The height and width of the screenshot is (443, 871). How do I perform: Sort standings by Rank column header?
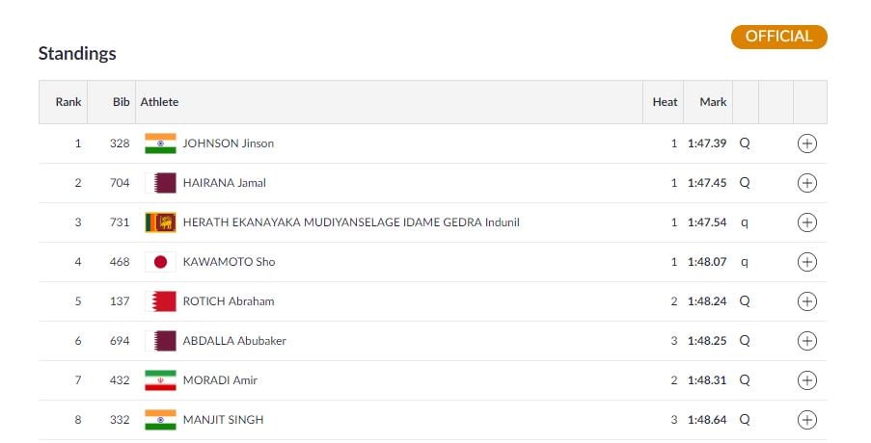click(68, 102)
